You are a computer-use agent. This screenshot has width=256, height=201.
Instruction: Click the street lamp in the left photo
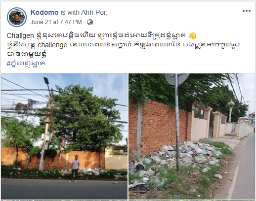[46, 81]
